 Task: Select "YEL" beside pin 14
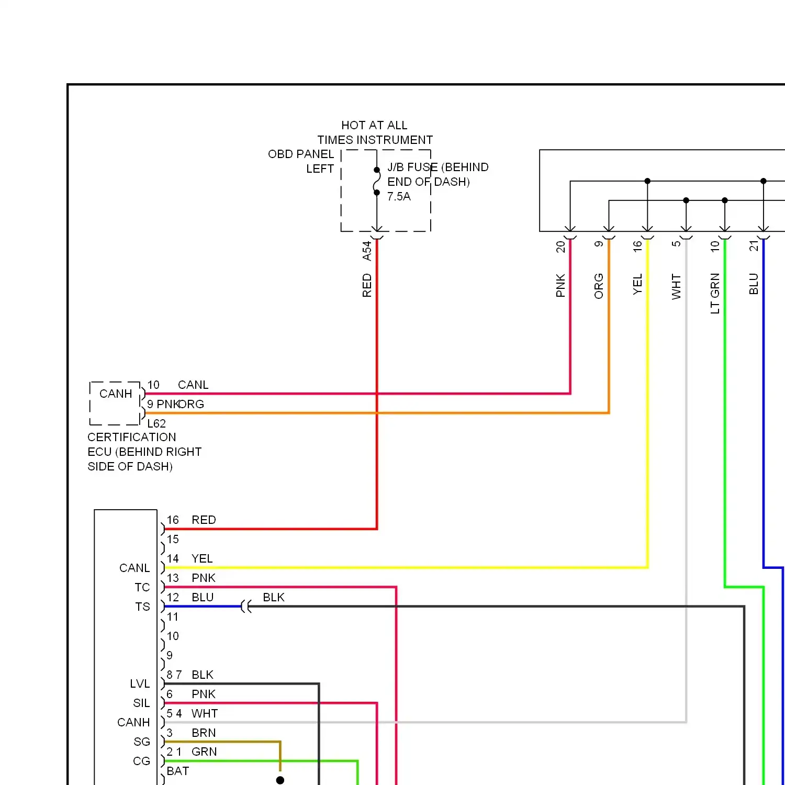202,558
